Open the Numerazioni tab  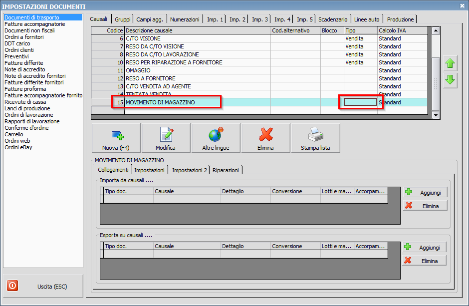coord(185,19)
